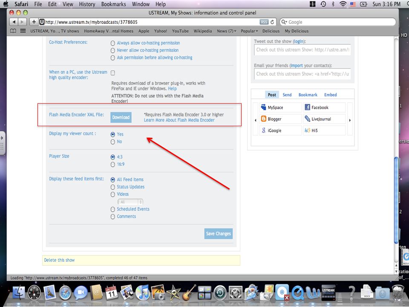Switch to the Embed tab

pos(331,95)
